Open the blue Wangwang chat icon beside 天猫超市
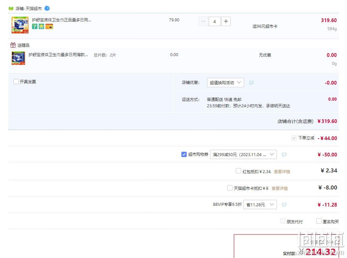The image size is (347, 258). click(x=47, y=8)
